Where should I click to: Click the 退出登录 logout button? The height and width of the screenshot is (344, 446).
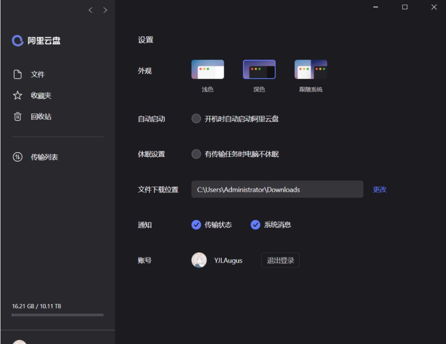point(280,260)
